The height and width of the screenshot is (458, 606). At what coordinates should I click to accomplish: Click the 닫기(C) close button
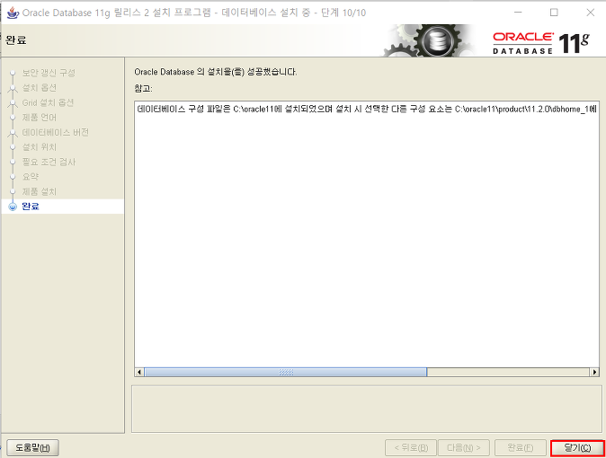[577, 448]
